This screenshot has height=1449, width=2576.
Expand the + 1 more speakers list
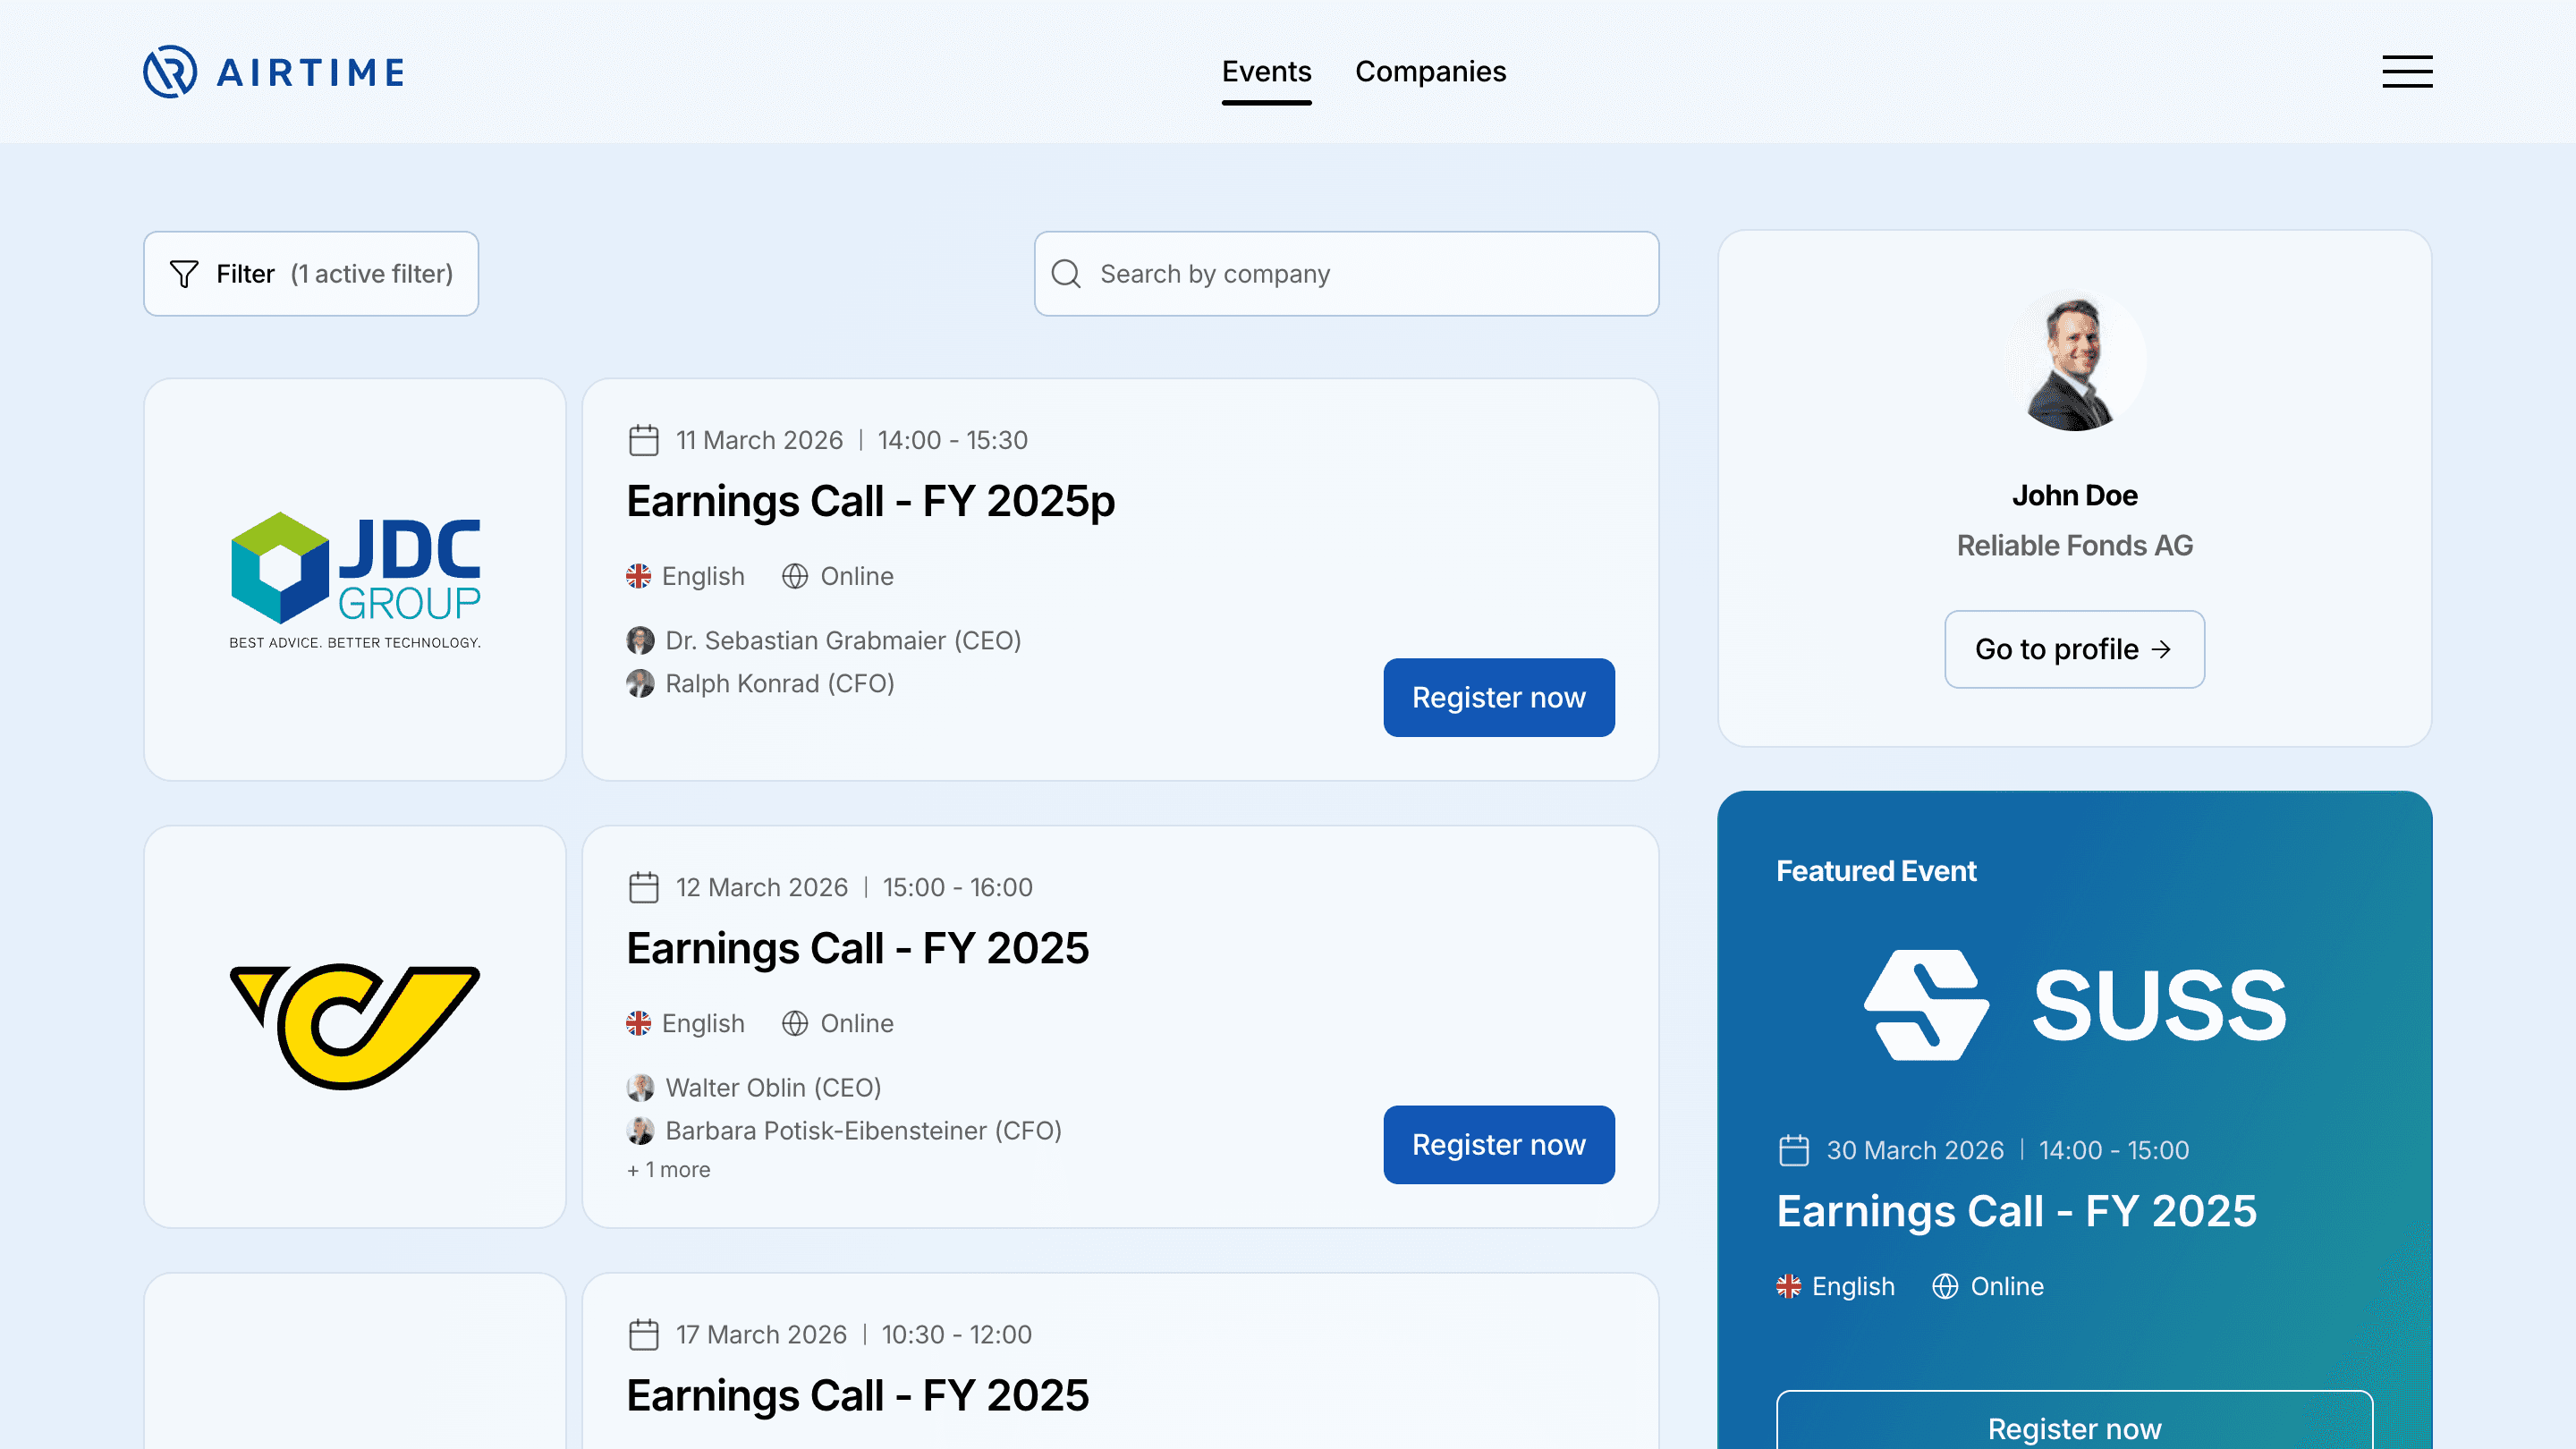(667, 1168)
